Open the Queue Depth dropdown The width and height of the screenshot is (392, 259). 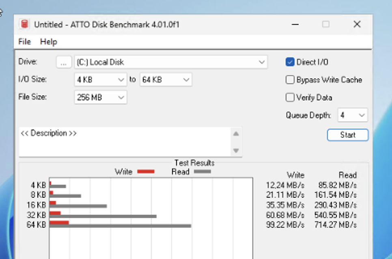(353, 115)
